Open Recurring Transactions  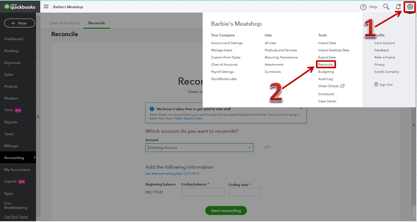[281, 57]
